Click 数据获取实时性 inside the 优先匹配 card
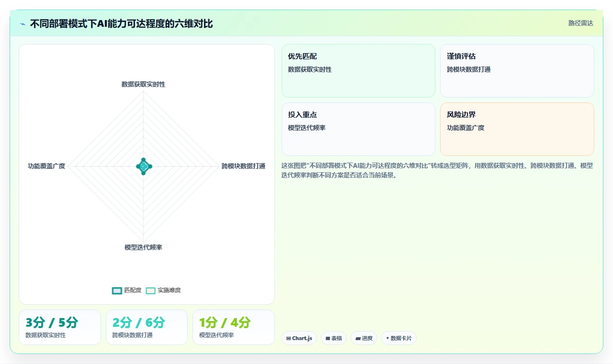Viewport: 613px width, 364px height. click(x=310, y=69)
